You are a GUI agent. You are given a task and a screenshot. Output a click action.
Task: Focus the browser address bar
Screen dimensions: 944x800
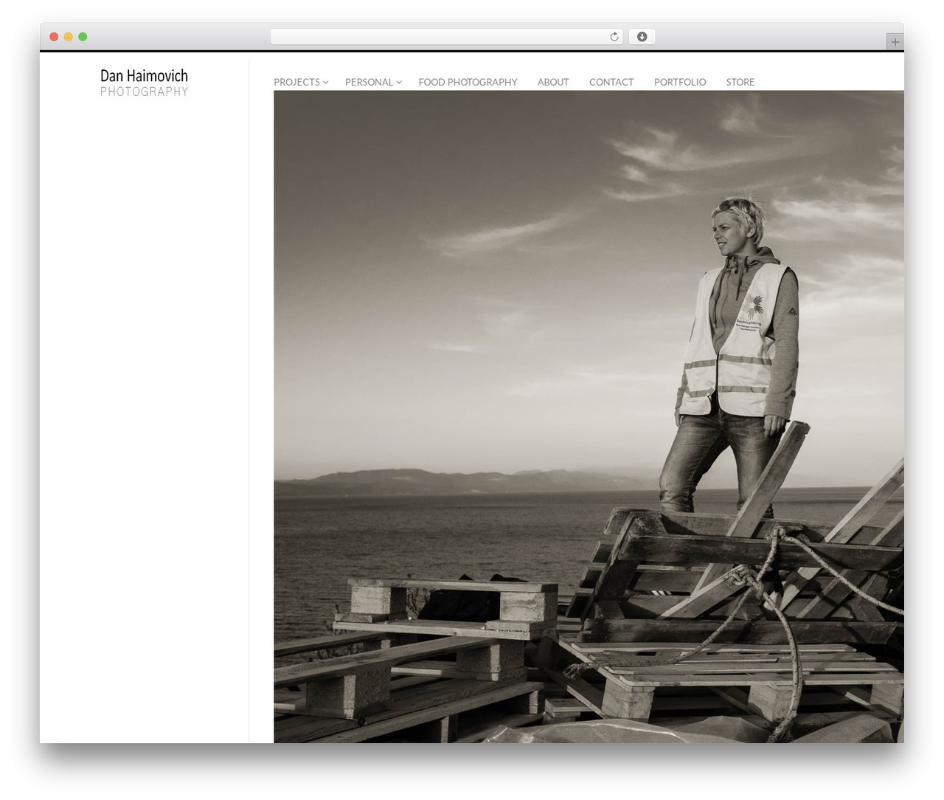click(x=447, y=37)
